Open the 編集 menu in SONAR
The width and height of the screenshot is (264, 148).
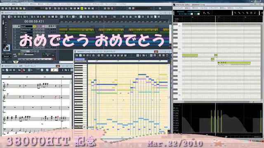point(14,4)
